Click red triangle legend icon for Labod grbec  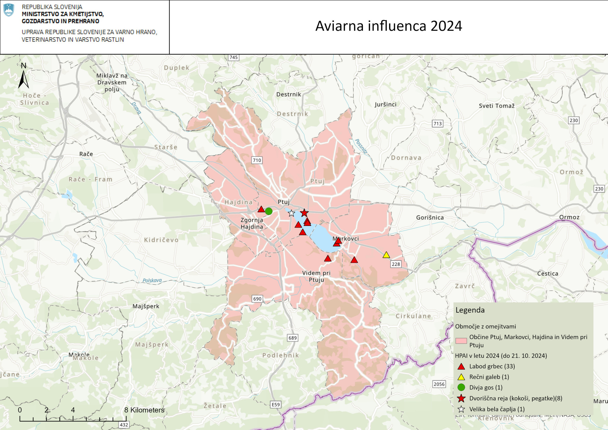(461, 366)
